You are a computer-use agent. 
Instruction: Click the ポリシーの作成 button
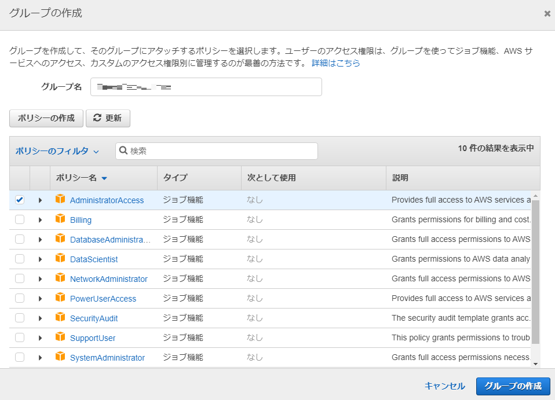click(46, 118)
